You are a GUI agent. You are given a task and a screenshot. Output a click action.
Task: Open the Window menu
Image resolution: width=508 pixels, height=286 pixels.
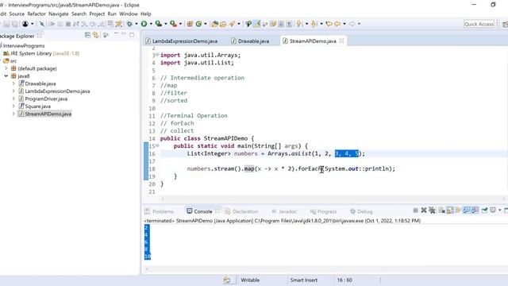[129, 14]
